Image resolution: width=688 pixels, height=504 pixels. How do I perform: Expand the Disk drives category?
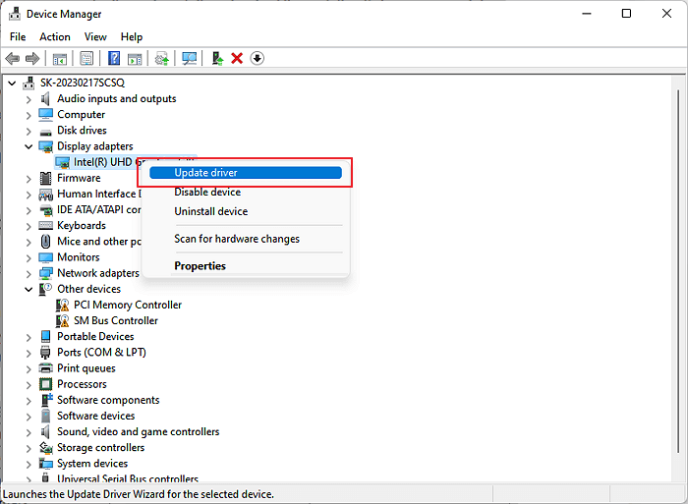click(x=29, y=131)
